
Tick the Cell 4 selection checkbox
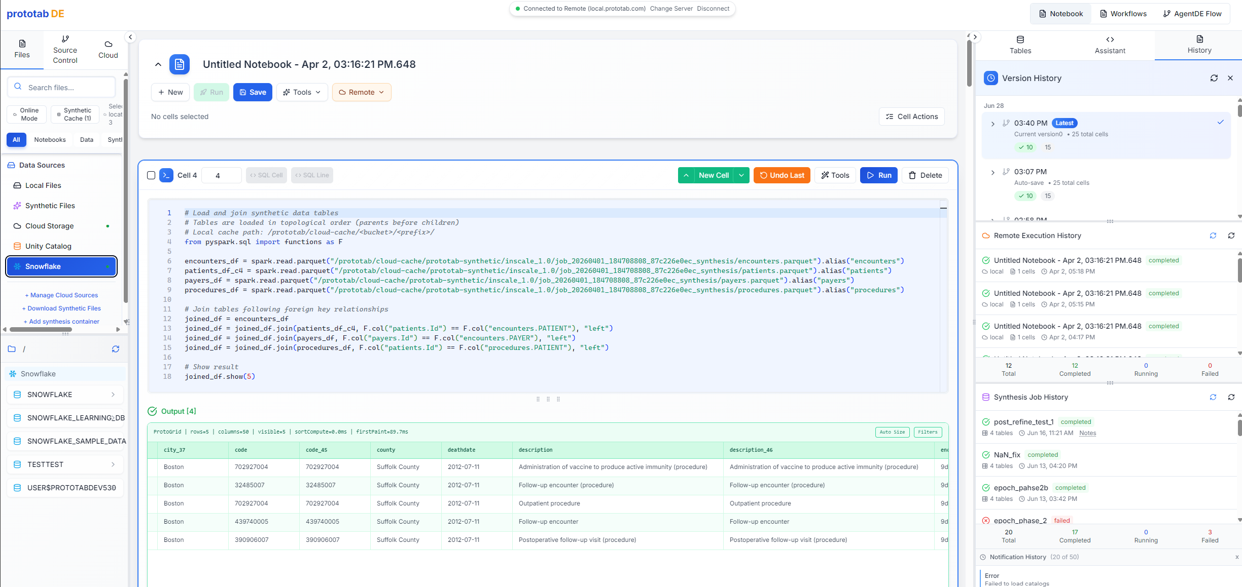coord(151,175)
